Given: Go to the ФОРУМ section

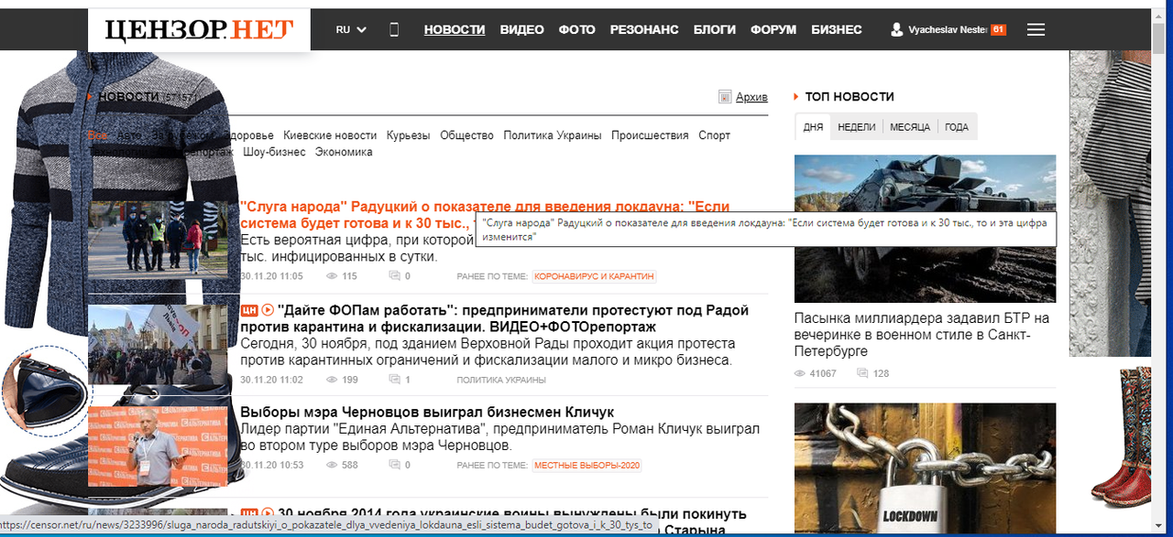Looking at the screenshot, I should pyautogui.click(x=773, y=29).
